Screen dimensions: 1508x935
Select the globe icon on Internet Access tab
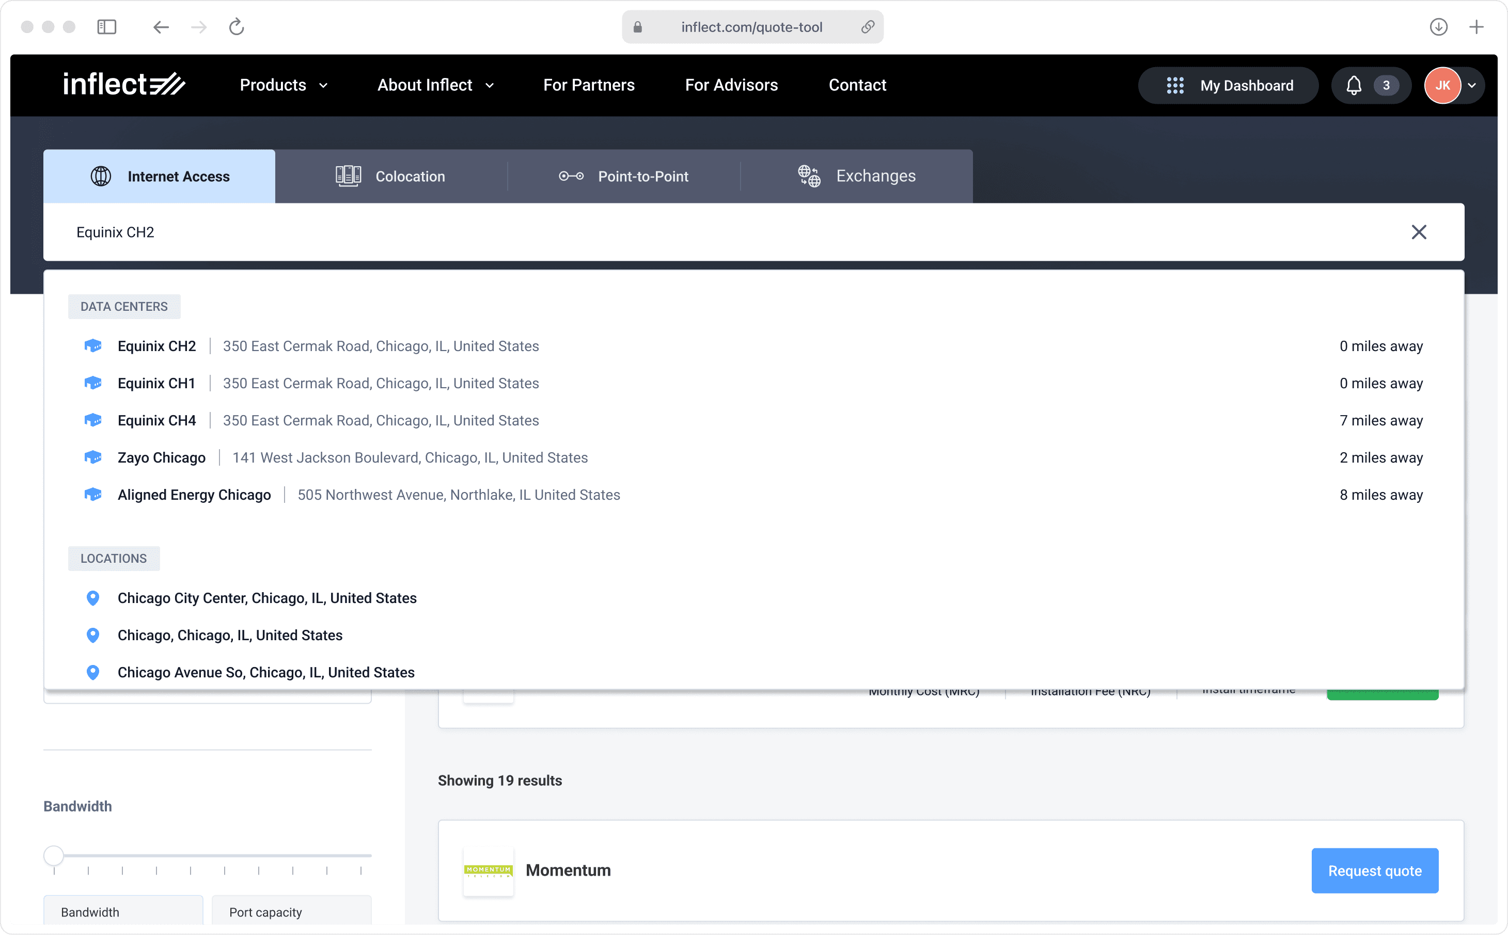click(x=101, y=176)
